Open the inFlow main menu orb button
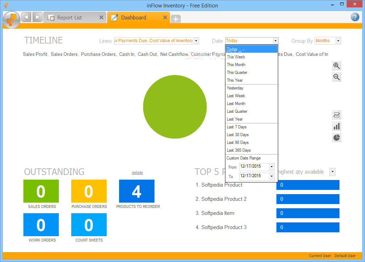The image size is (365, 262). tap(11, 20)
